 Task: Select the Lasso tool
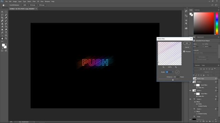(x=2, y=15)
